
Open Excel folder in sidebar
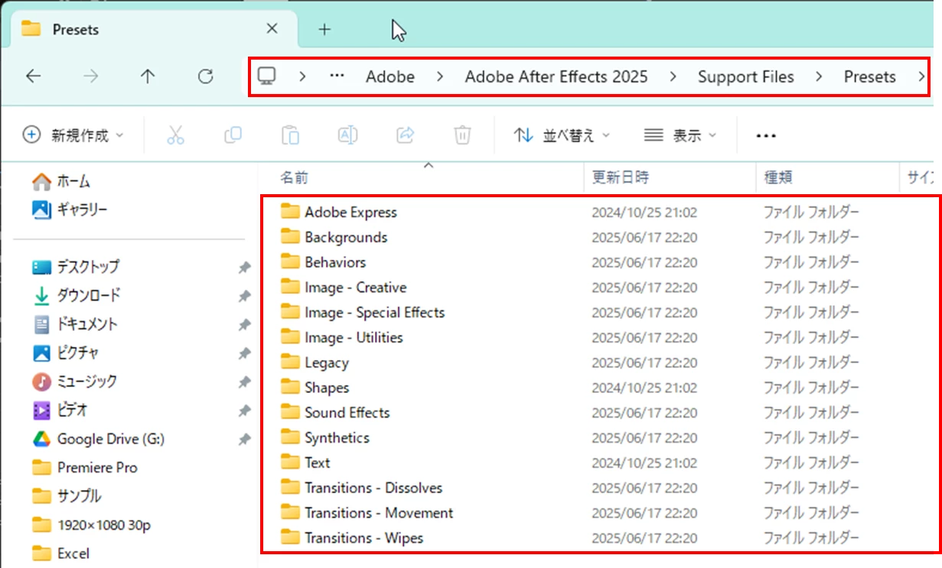[60, 553]
